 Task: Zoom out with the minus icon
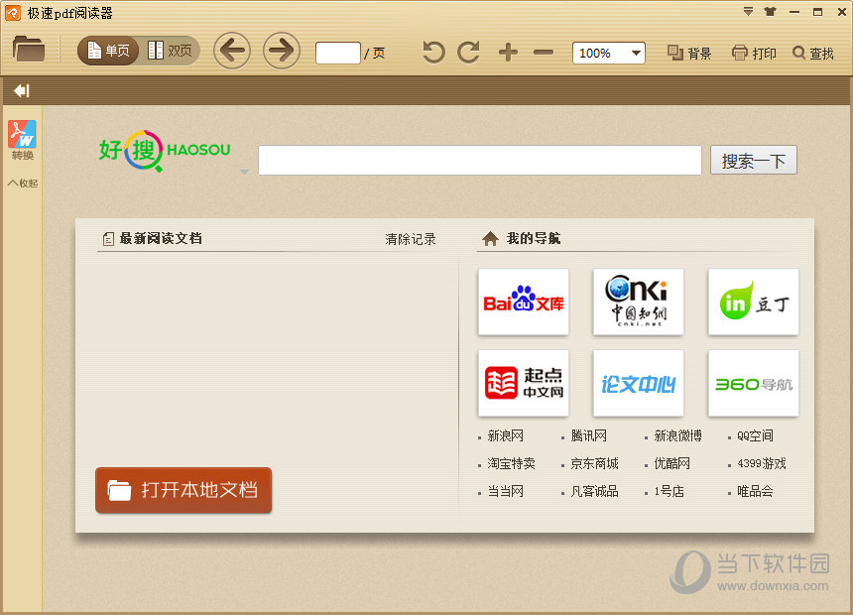click(x=544, y=53)
